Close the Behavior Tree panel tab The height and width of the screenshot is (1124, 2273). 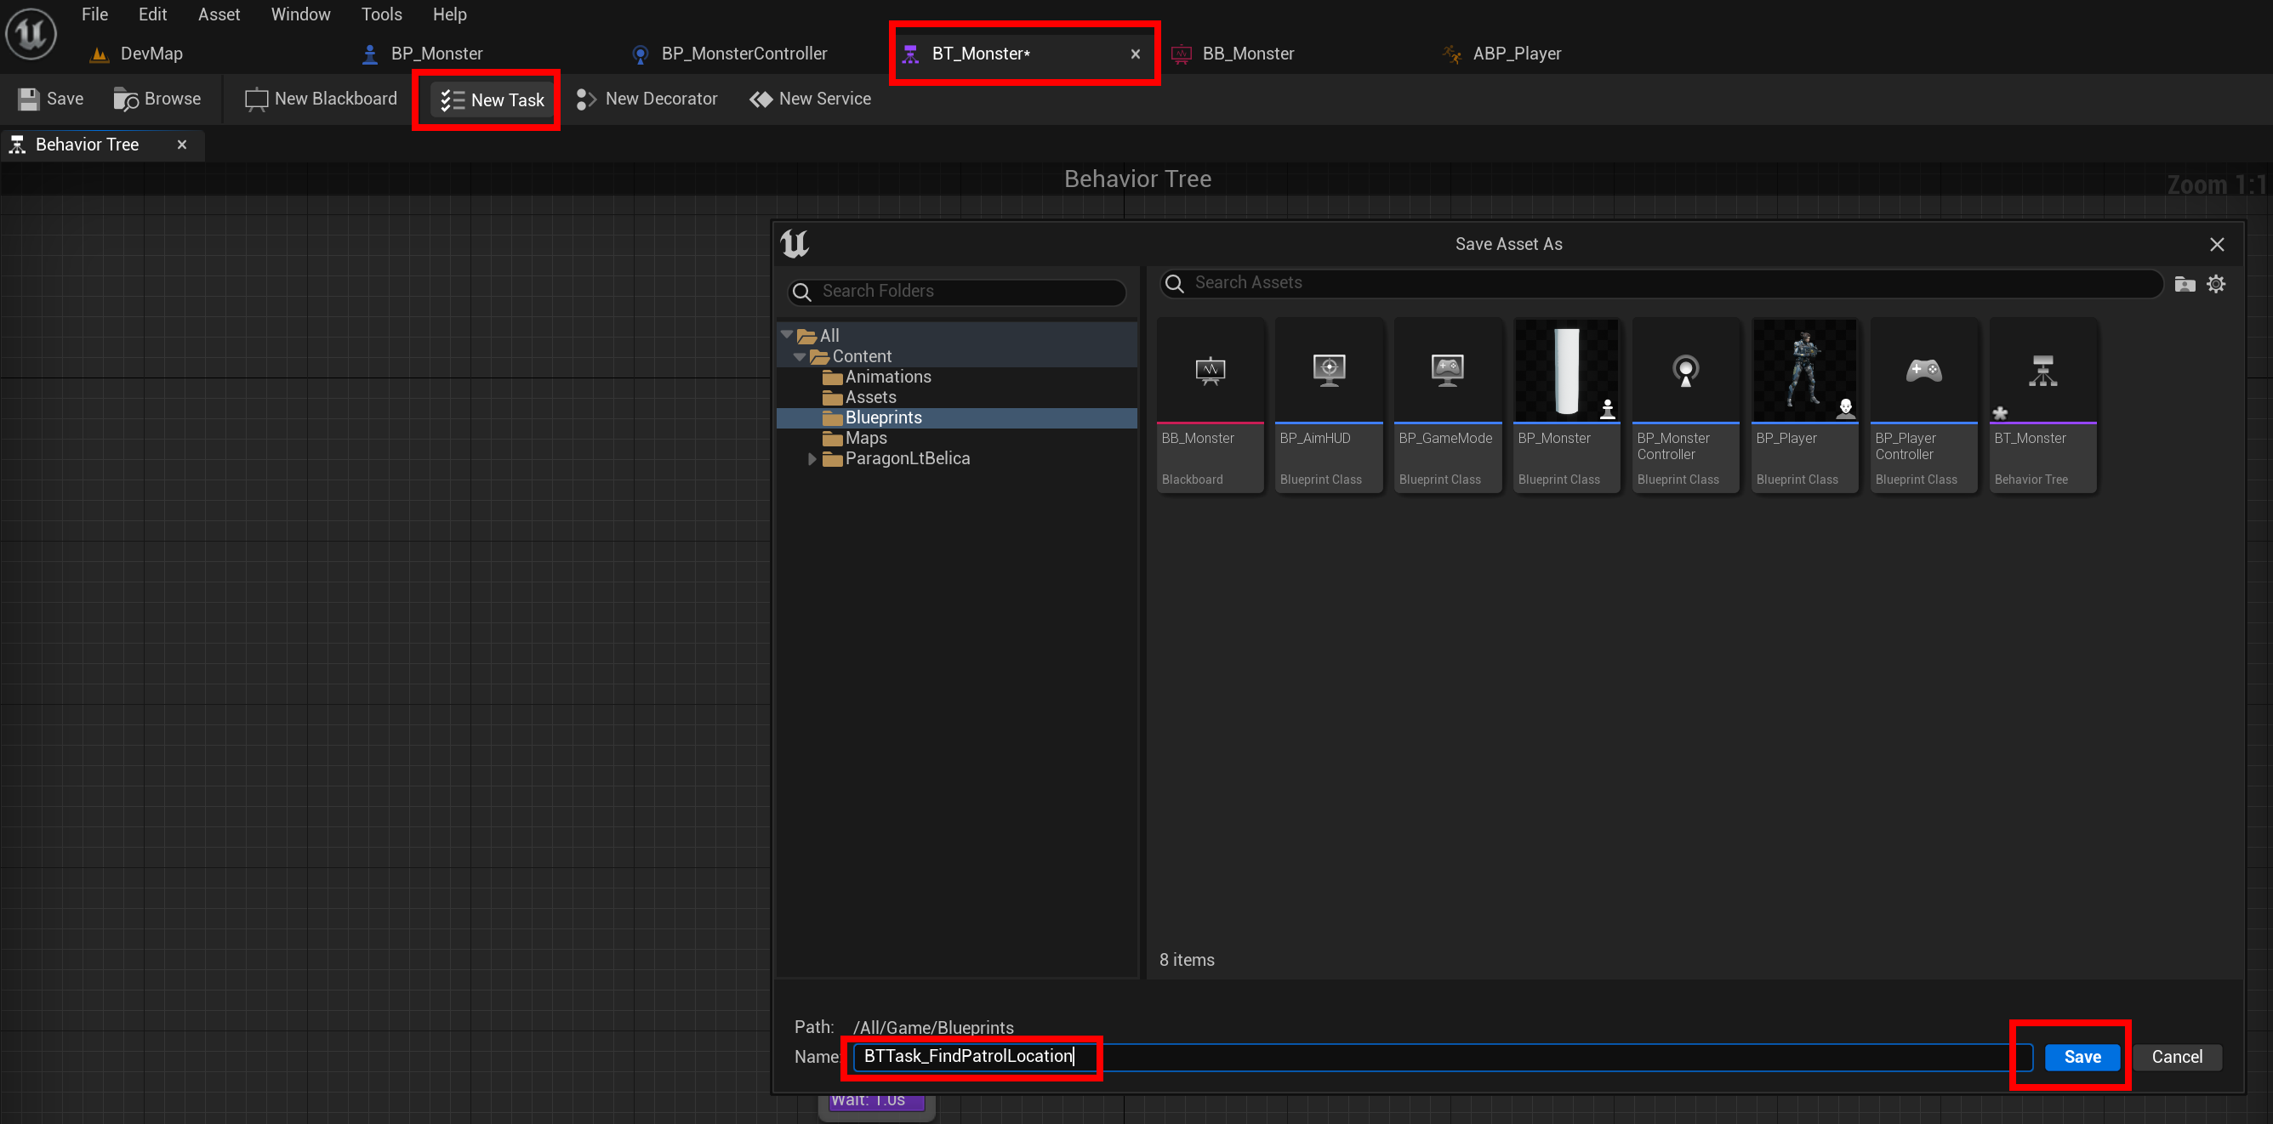click(182, 145)
